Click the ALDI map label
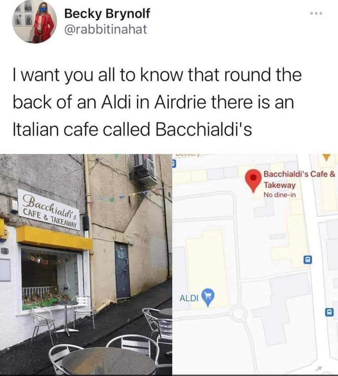338x376 pixels. coord(189,298)
